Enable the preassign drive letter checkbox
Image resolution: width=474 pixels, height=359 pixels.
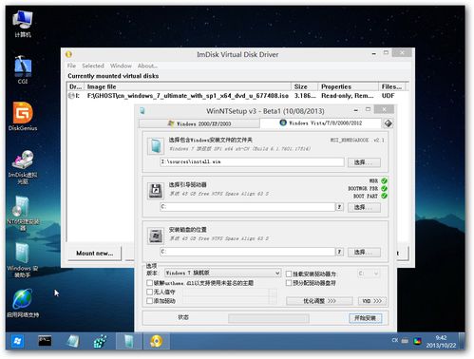coord(289,283)
